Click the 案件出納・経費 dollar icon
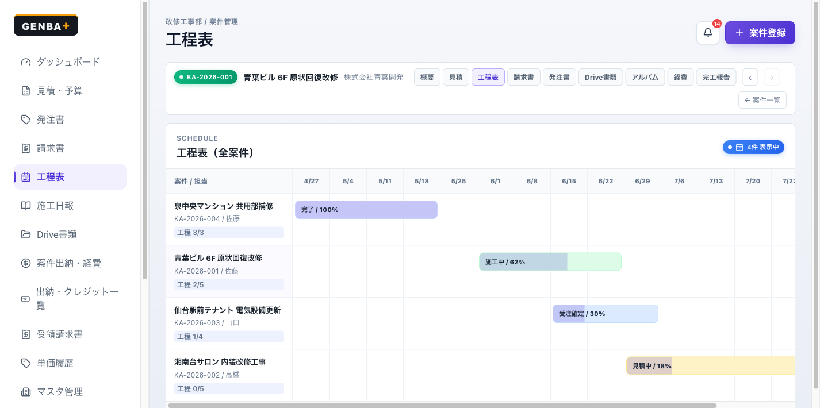 pyautogui.click(x=25, y=263)
